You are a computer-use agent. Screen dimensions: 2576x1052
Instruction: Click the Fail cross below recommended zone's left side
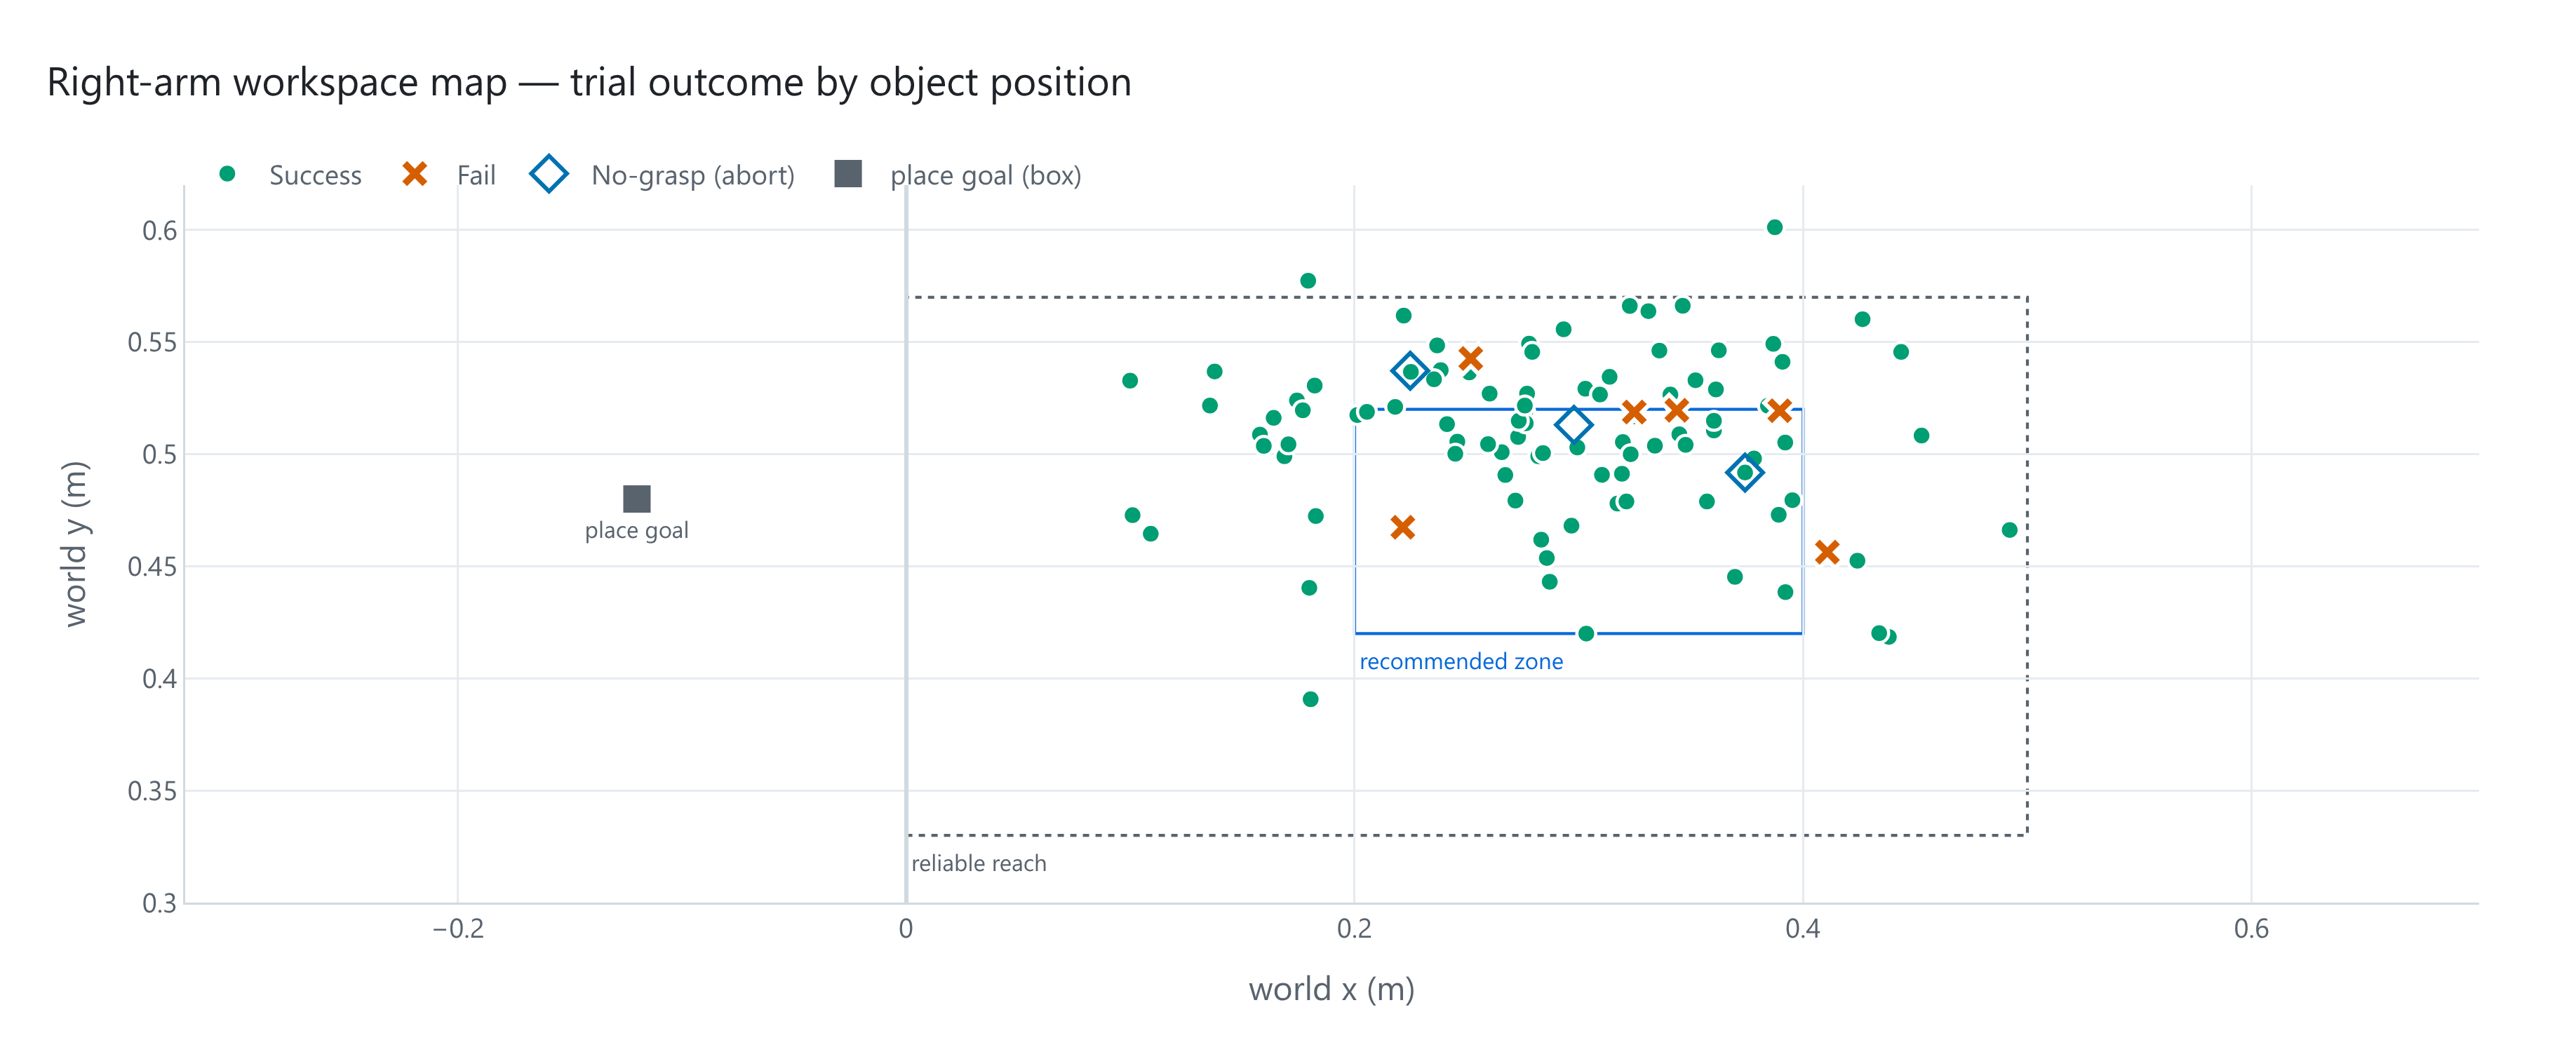tap(1403, 527)
